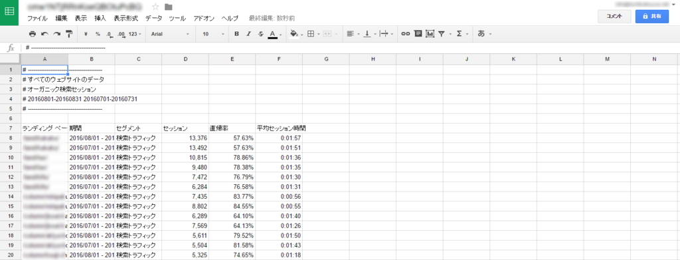Open the input tools (あ) button

click(x=481, y=34)
